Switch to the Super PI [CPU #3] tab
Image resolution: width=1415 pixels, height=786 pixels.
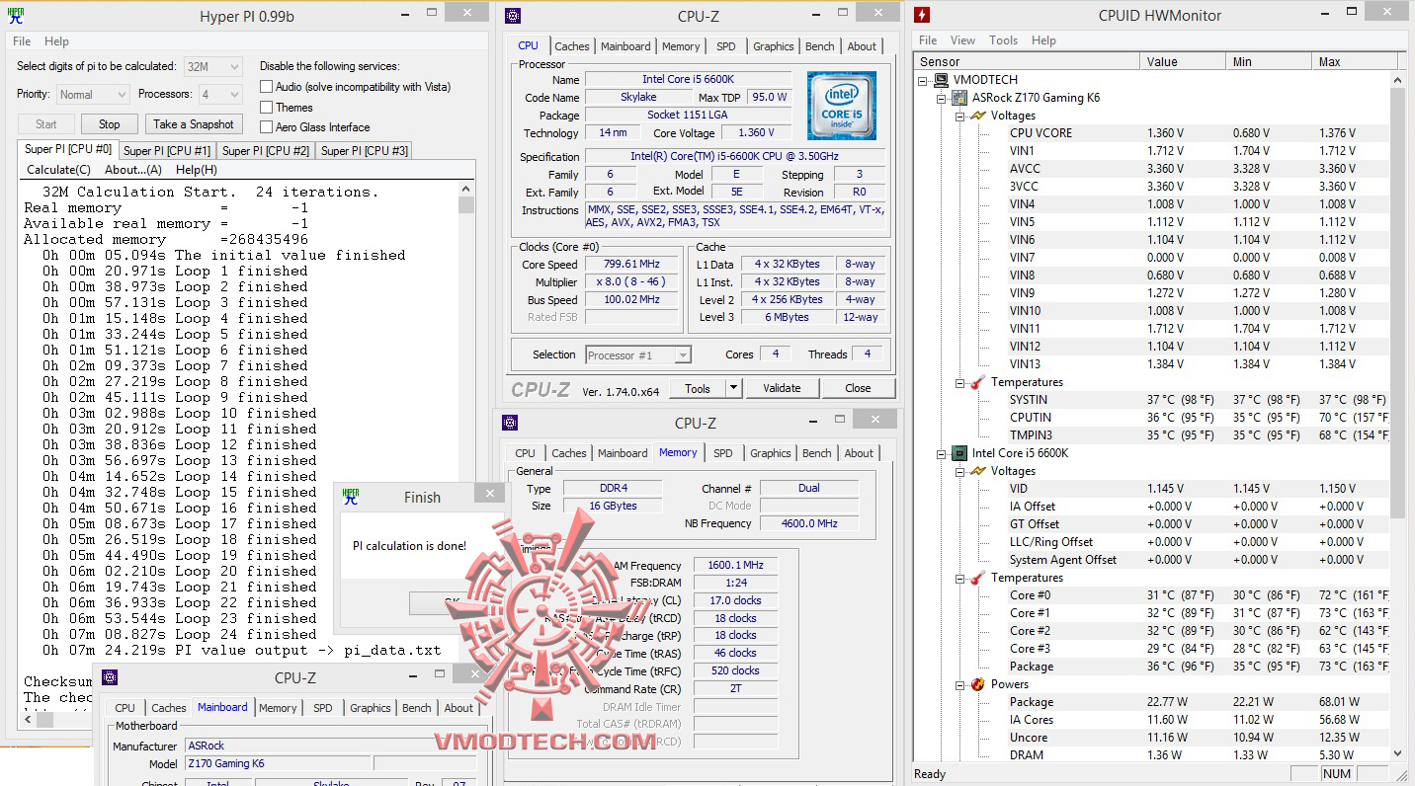[x=364, y=150]
